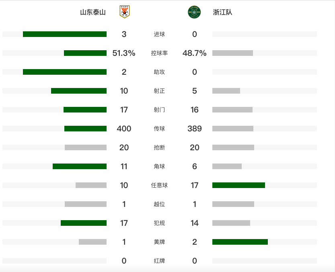Screen dimensions: 335x272
Task: Open the 山东泰山 team name link
Action: coord(93,12)
